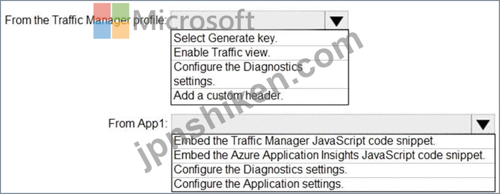
Task: Click the From App1 label
Action: point(138,124)
